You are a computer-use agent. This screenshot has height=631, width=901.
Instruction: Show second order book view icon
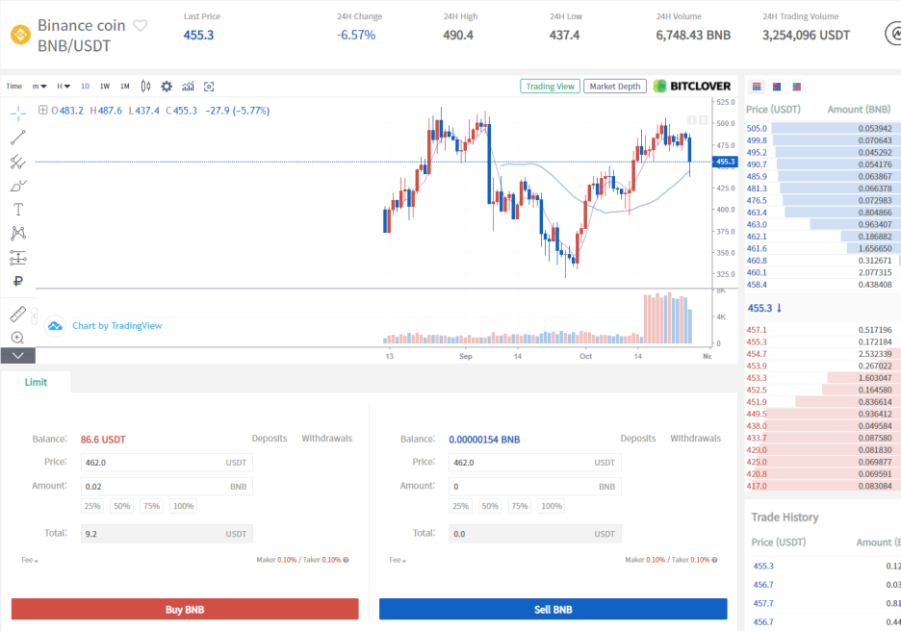click(777, 87)
